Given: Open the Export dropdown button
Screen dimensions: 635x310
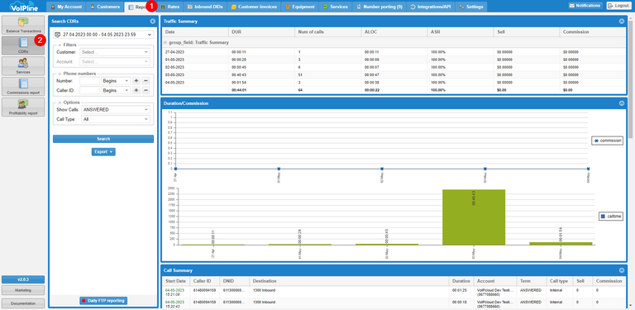Looking at the screenshot, I should tap(103, 152).
